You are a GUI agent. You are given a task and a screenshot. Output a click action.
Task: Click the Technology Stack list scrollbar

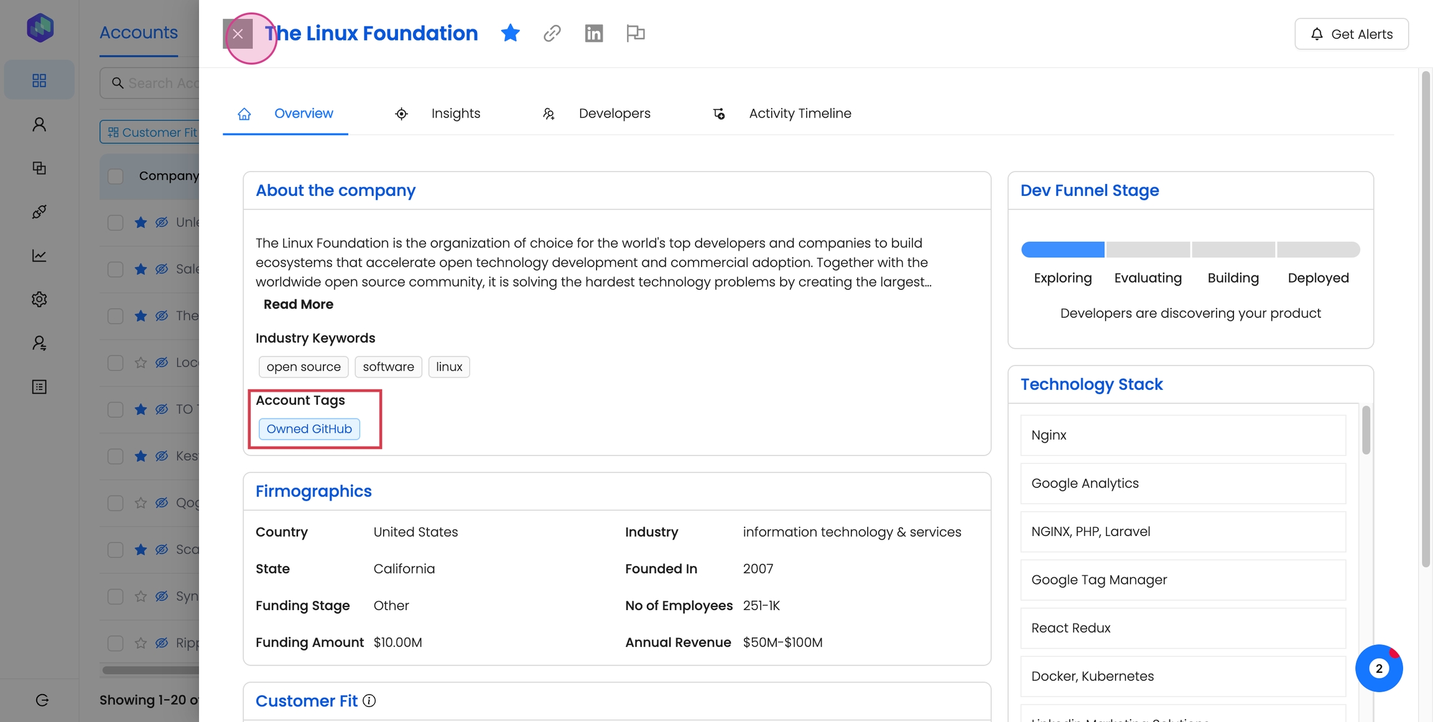(x=1366, y=430)
